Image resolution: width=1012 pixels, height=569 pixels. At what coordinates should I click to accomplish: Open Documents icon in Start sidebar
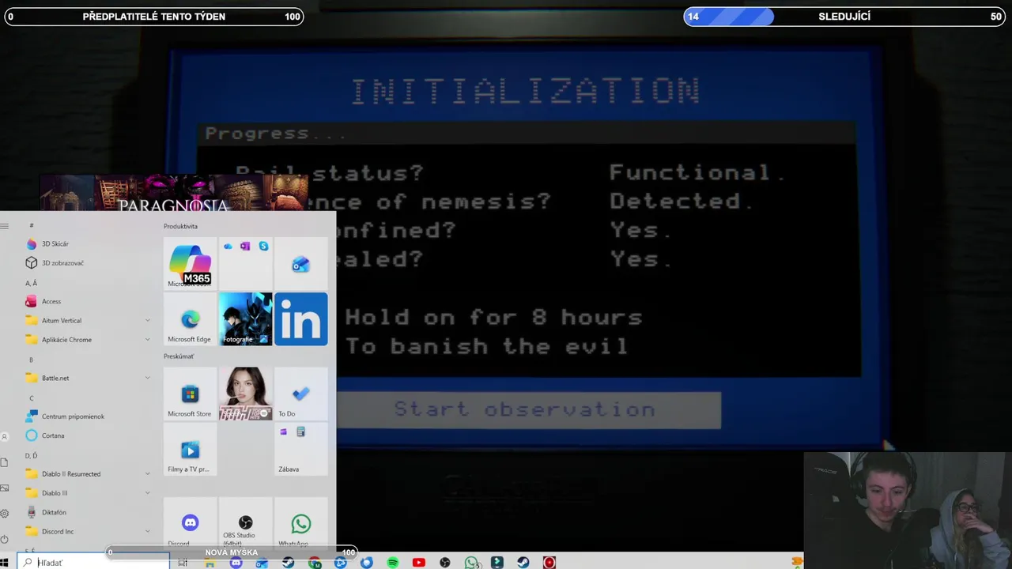pyautogui.click(x=5, y=462)
